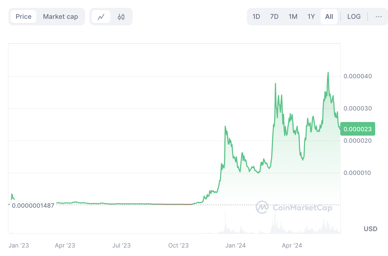Click the line graph symbol in the toolbar
388x256 pixels.
[101, 17]
